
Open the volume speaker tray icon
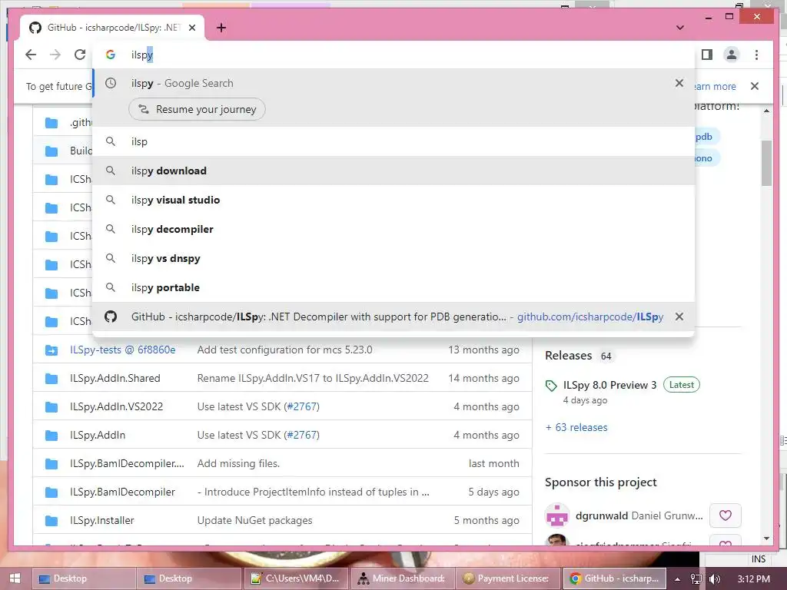[715, 579]
